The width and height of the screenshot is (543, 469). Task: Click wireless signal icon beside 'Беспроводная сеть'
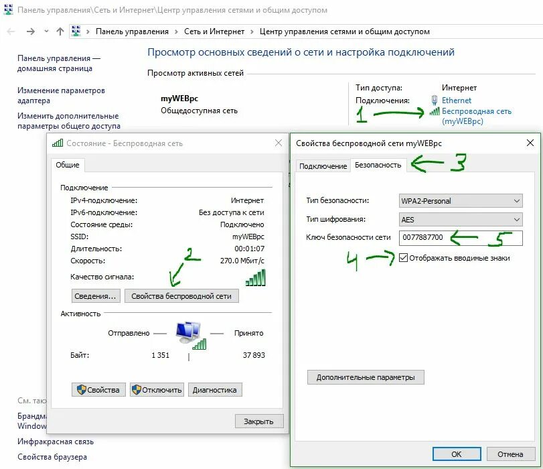pyautogui.click(x=435, y=111)
